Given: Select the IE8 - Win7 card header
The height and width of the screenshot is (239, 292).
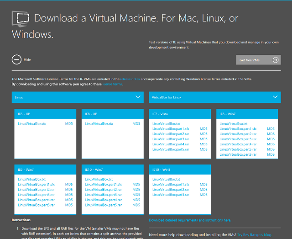Looking at the screenshot, I should pyautogui.click(x=247, y=114).
